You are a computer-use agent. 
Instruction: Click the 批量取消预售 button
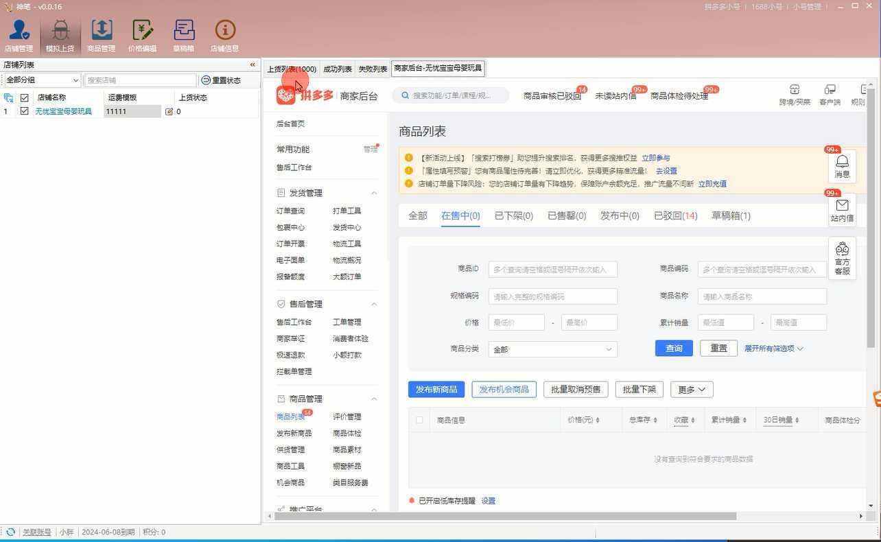(576, 390)
